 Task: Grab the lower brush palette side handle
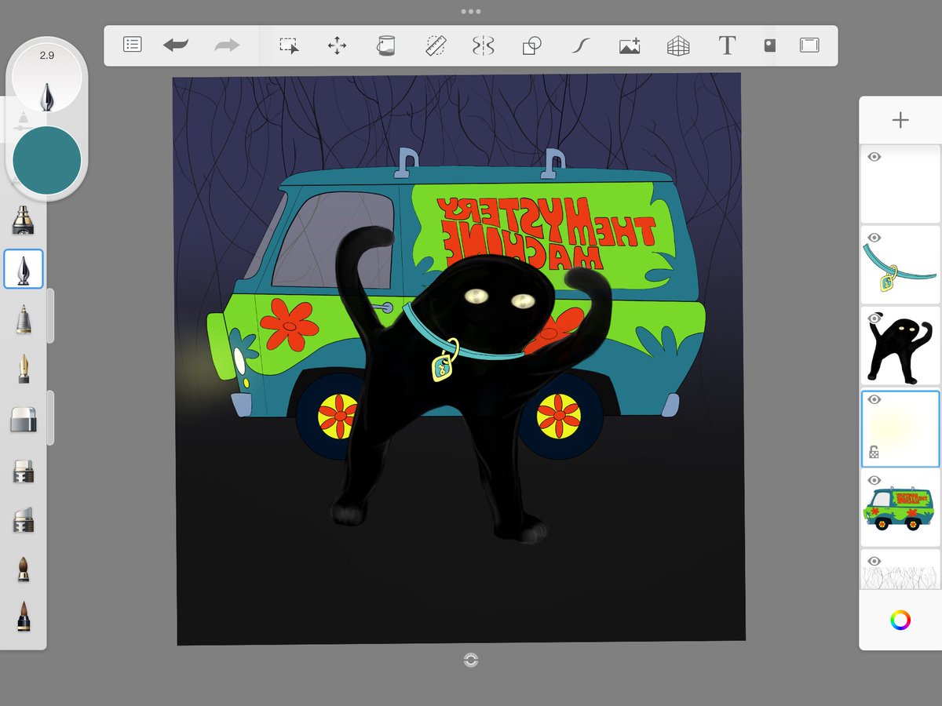(x=50, y=417)
